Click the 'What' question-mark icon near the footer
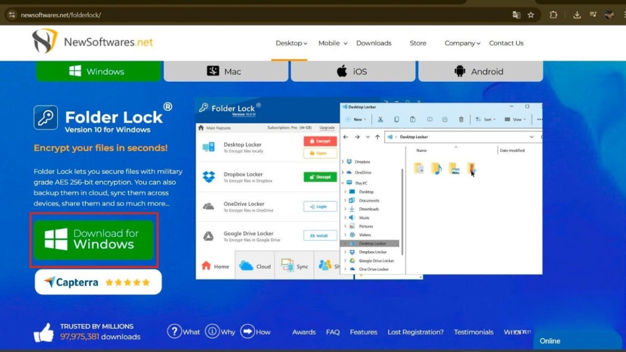The height and width of the screenshot is (352, 626). (175, 332)
